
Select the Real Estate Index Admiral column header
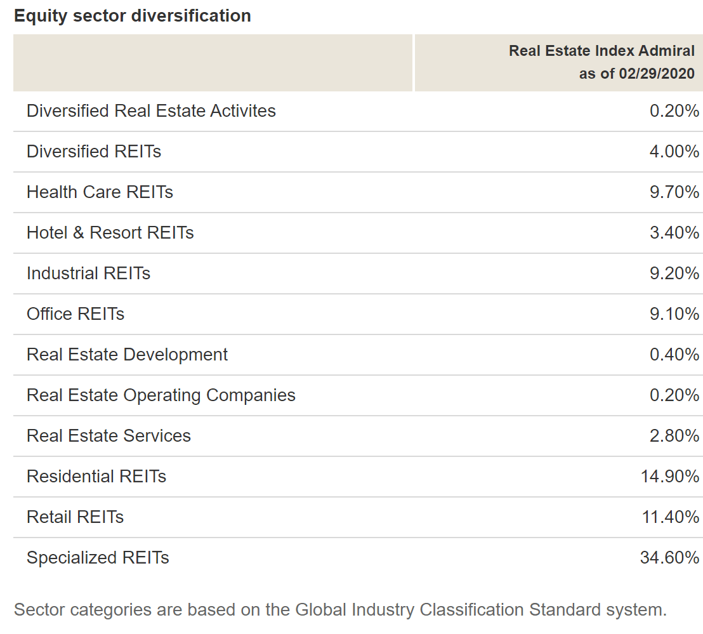click(601, 50)
